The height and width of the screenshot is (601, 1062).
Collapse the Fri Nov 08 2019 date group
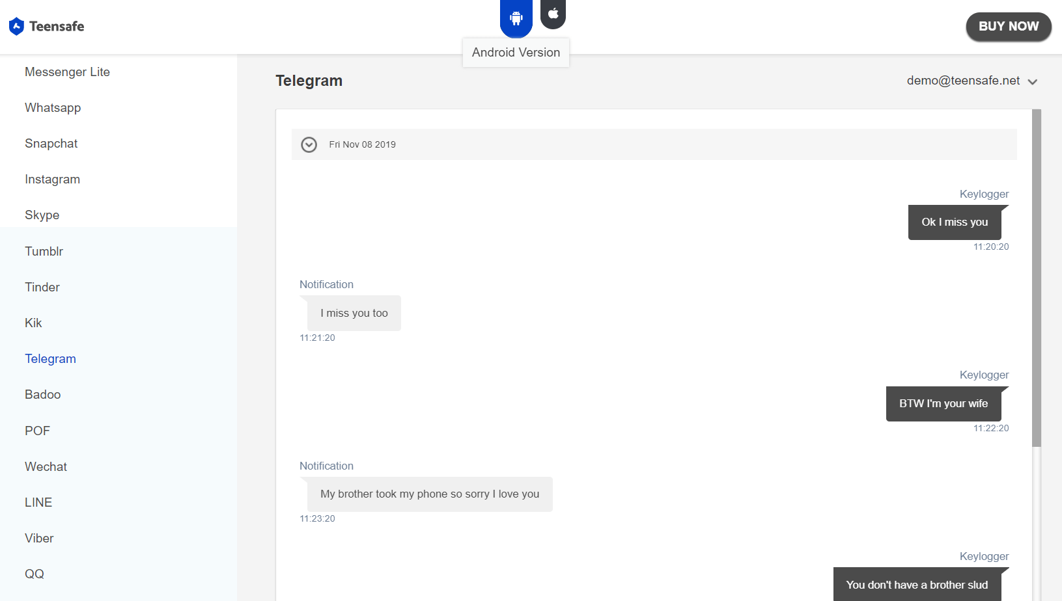point(309,144)
